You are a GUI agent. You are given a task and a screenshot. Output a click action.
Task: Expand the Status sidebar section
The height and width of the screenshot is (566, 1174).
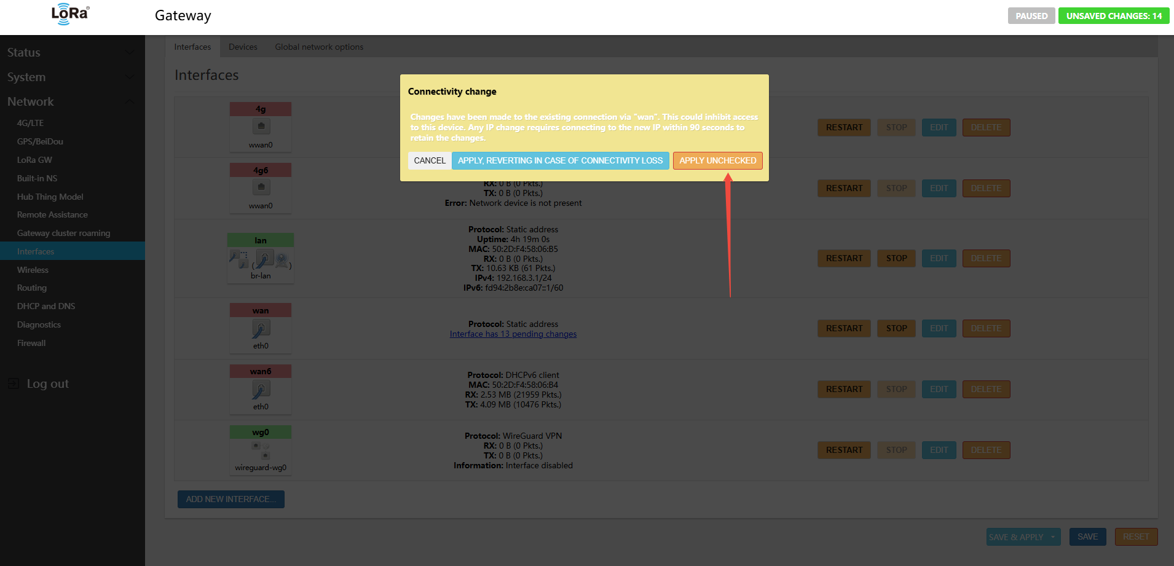[x=130, y=52]
